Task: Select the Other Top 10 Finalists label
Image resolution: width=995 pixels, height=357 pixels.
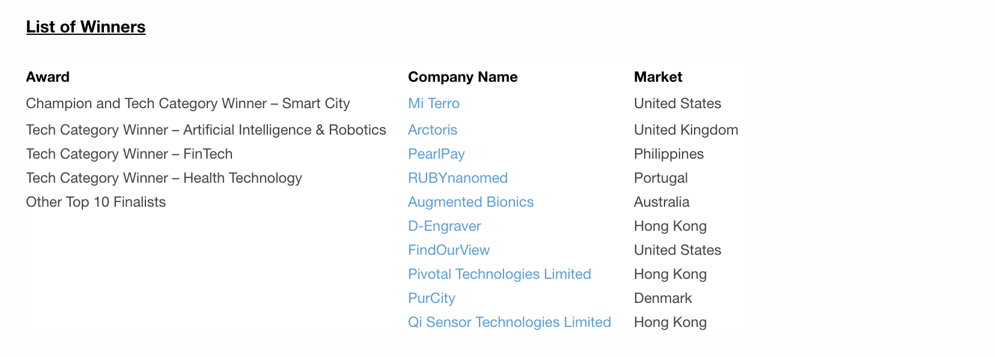Action: pos(96,202)
